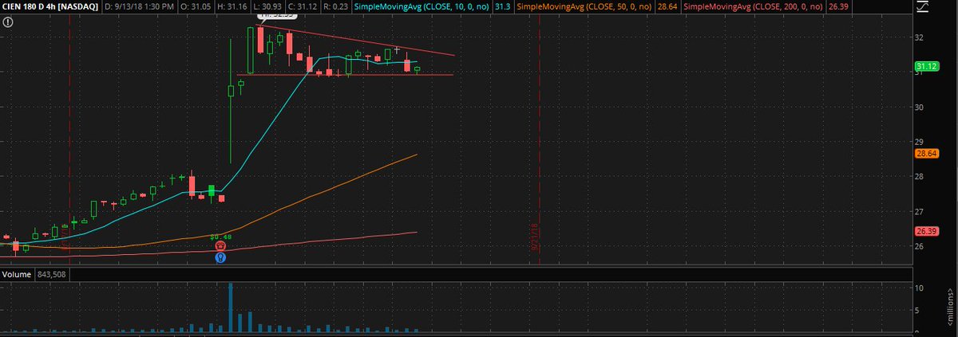Click the 9/21/18 expiration date marker
This screenshot has height=337, width=958.
coord(536,237)
